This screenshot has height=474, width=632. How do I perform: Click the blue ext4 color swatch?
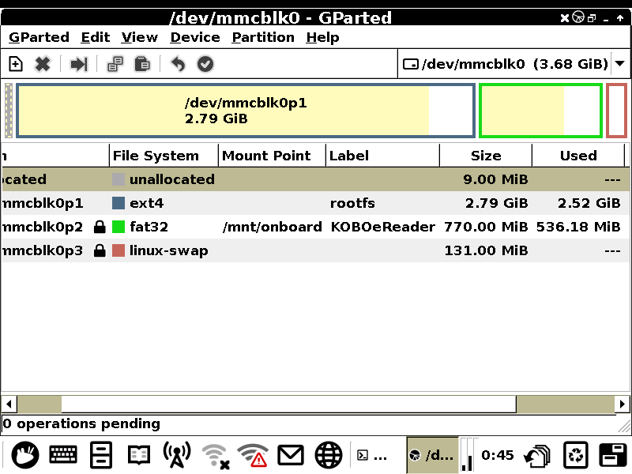pos(118,203)
